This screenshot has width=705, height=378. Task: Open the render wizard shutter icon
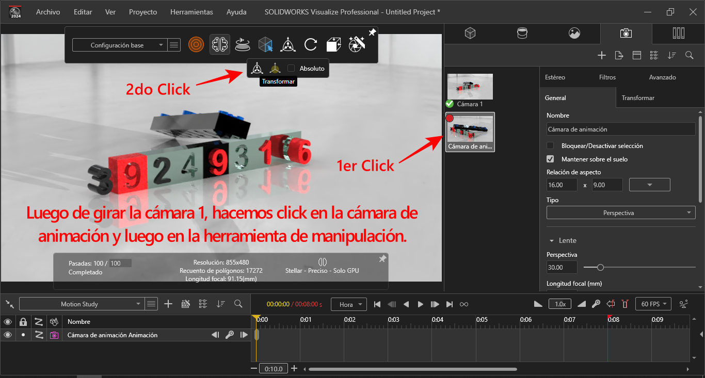point(357,44)
